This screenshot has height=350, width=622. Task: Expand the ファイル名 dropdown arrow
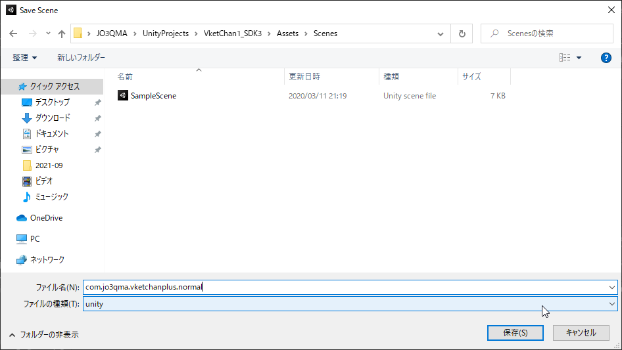coord(611,288)
